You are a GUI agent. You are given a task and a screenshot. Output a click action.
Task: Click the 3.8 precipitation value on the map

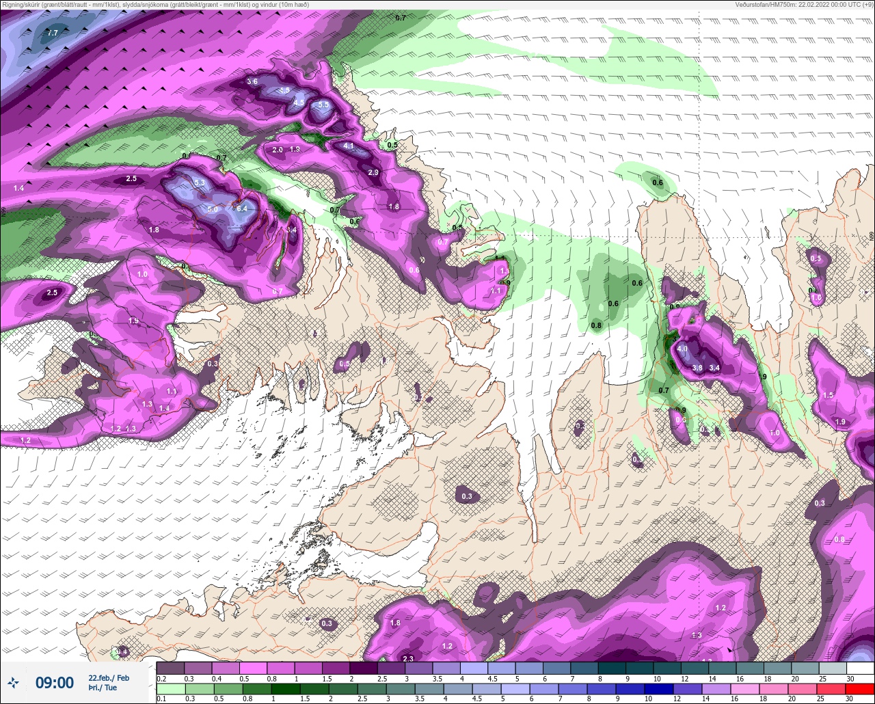pyautogui.click(x=697, y=368)
